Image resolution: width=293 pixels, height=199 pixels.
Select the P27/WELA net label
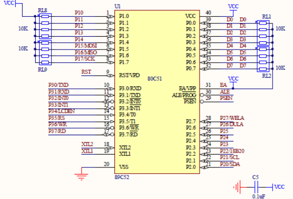[232, 118]
